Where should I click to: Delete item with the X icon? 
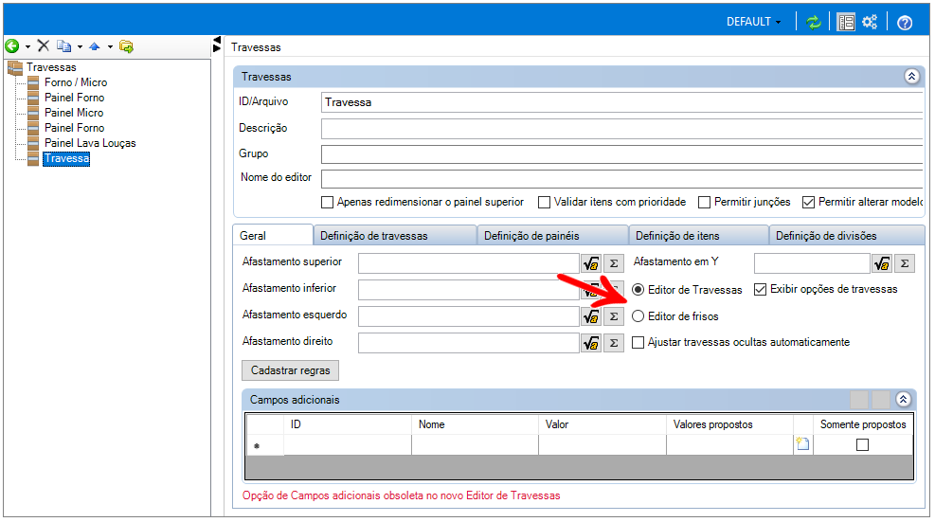pyautogui.click(x=43, y=46)
